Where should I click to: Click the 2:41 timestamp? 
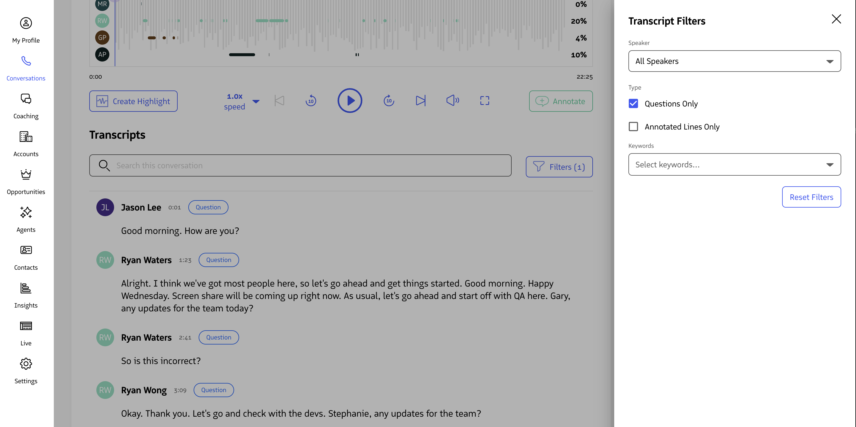pyautogui.click(x=185, y=337)
